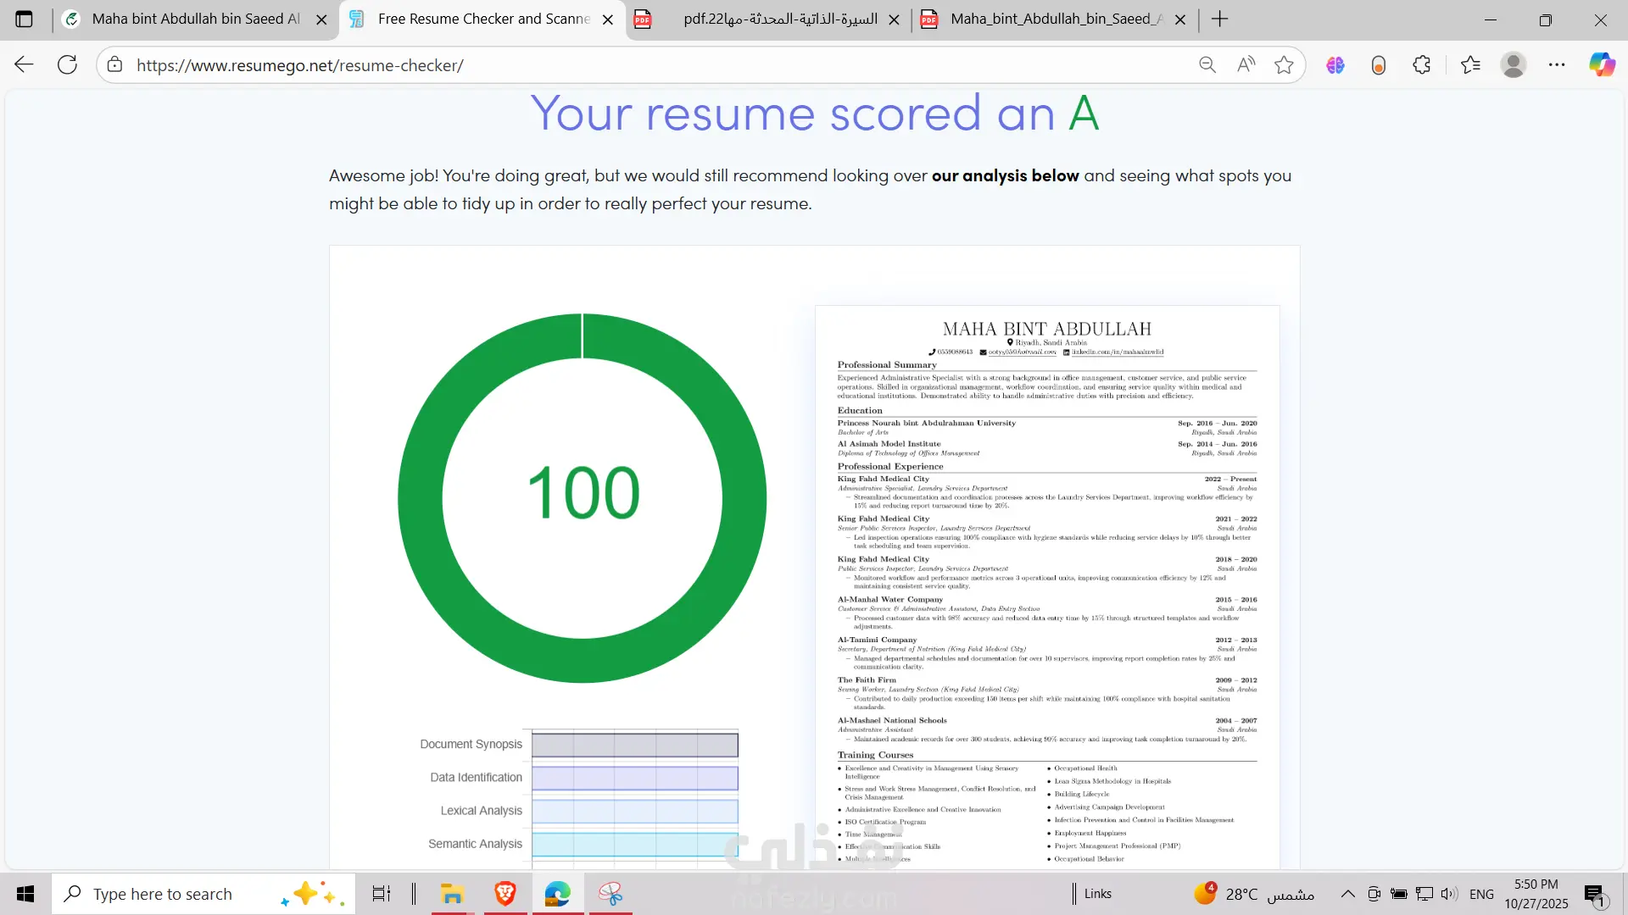Open tab actions menu icon

pos(24,19)
